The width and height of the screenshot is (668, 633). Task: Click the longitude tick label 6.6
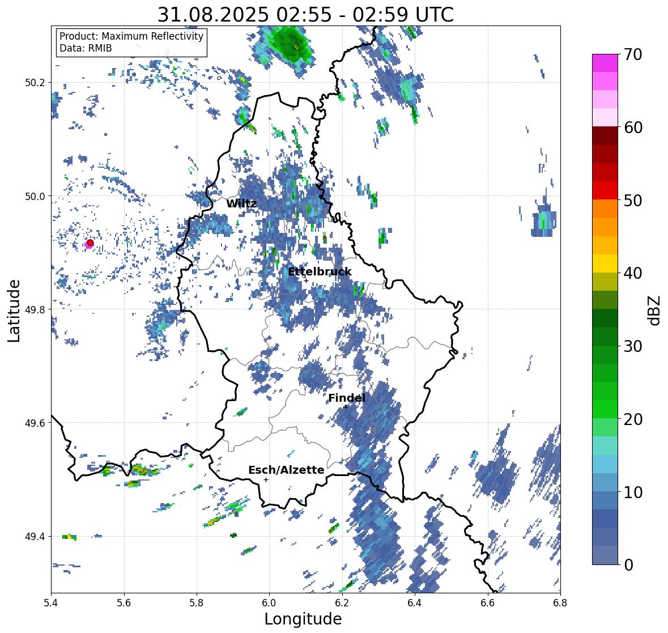[x=488, y=603]
